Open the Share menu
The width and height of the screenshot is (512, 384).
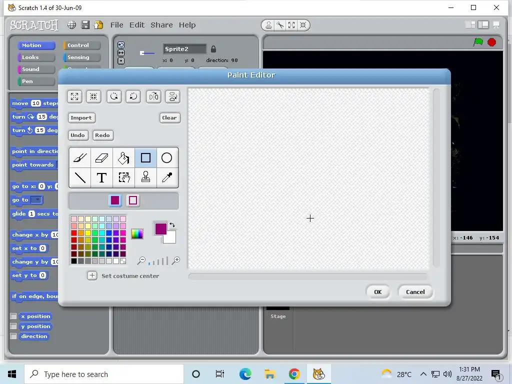point(161,25)
